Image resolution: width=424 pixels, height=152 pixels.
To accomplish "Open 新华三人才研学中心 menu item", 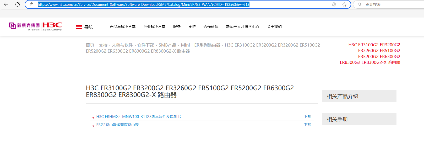I will pyautogui.click(x=243, y=27).
